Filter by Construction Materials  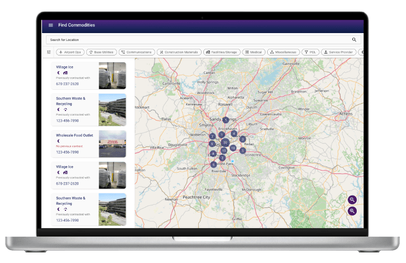coord(178,52)
